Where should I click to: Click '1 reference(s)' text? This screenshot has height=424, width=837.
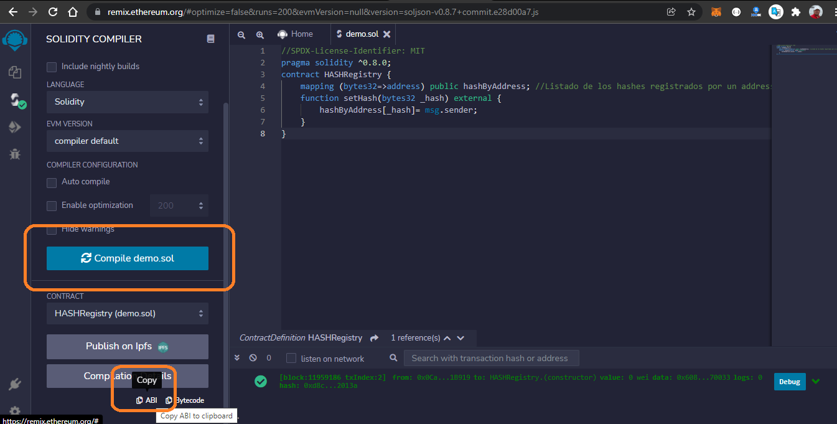415,338
